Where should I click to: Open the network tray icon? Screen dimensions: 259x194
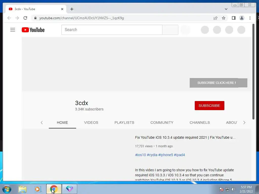[x=227, y=189]
